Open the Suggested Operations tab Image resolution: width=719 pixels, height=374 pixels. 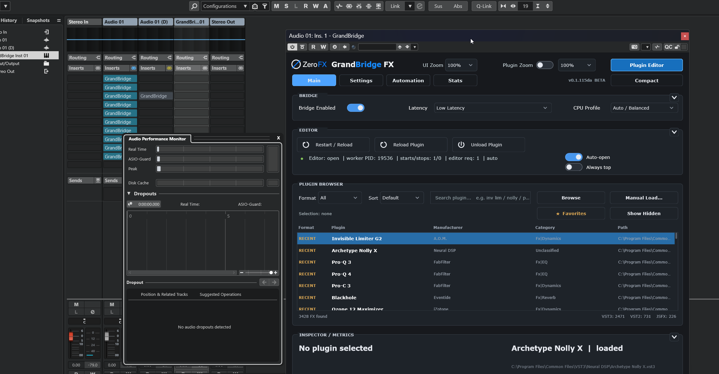pos(220,294)
